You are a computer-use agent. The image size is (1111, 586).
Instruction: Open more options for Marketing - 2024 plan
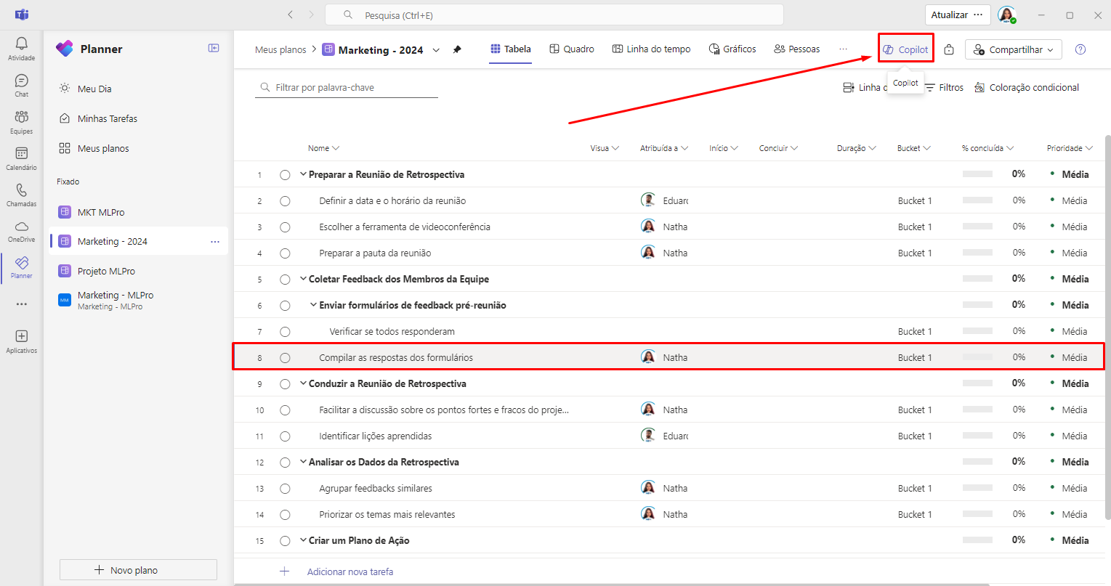click(215, 242)
